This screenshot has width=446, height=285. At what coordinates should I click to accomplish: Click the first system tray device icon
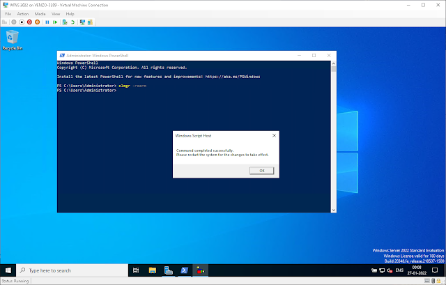[x=374, y=270]
